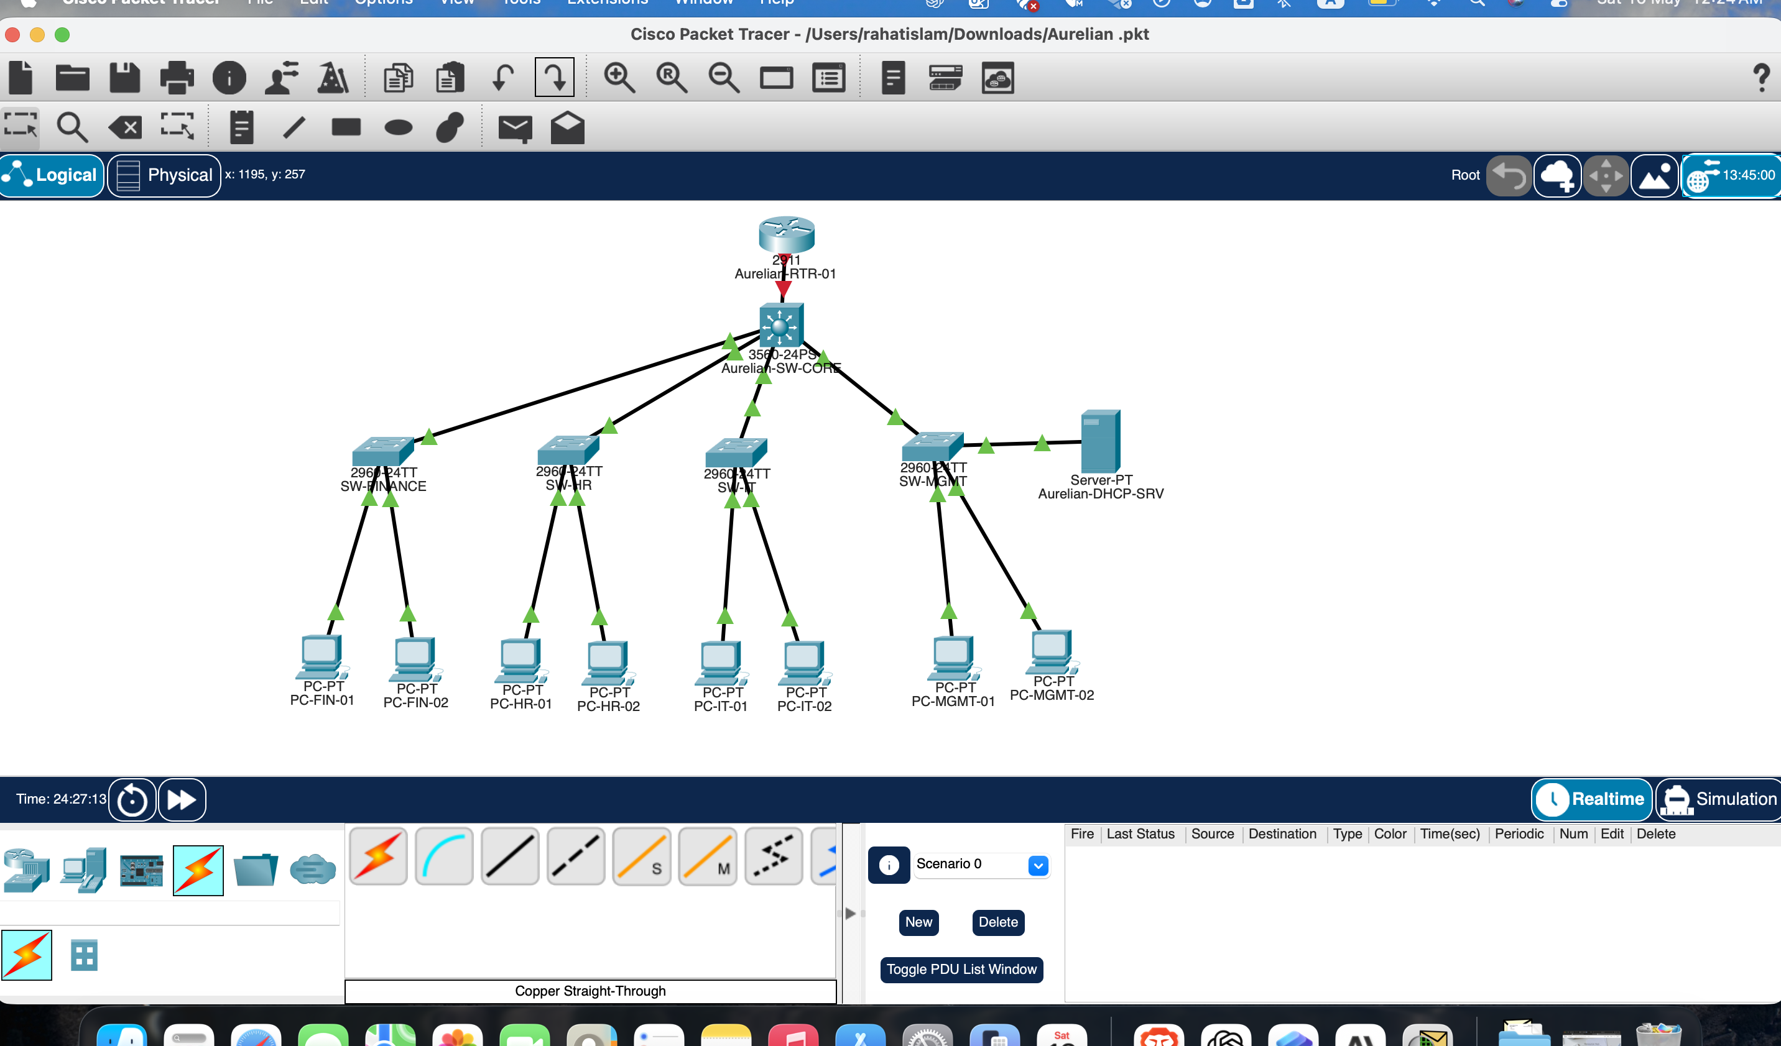Screen dimensions: 1781x1046
Task: Zoom out of the workspace
Action: 724,78
